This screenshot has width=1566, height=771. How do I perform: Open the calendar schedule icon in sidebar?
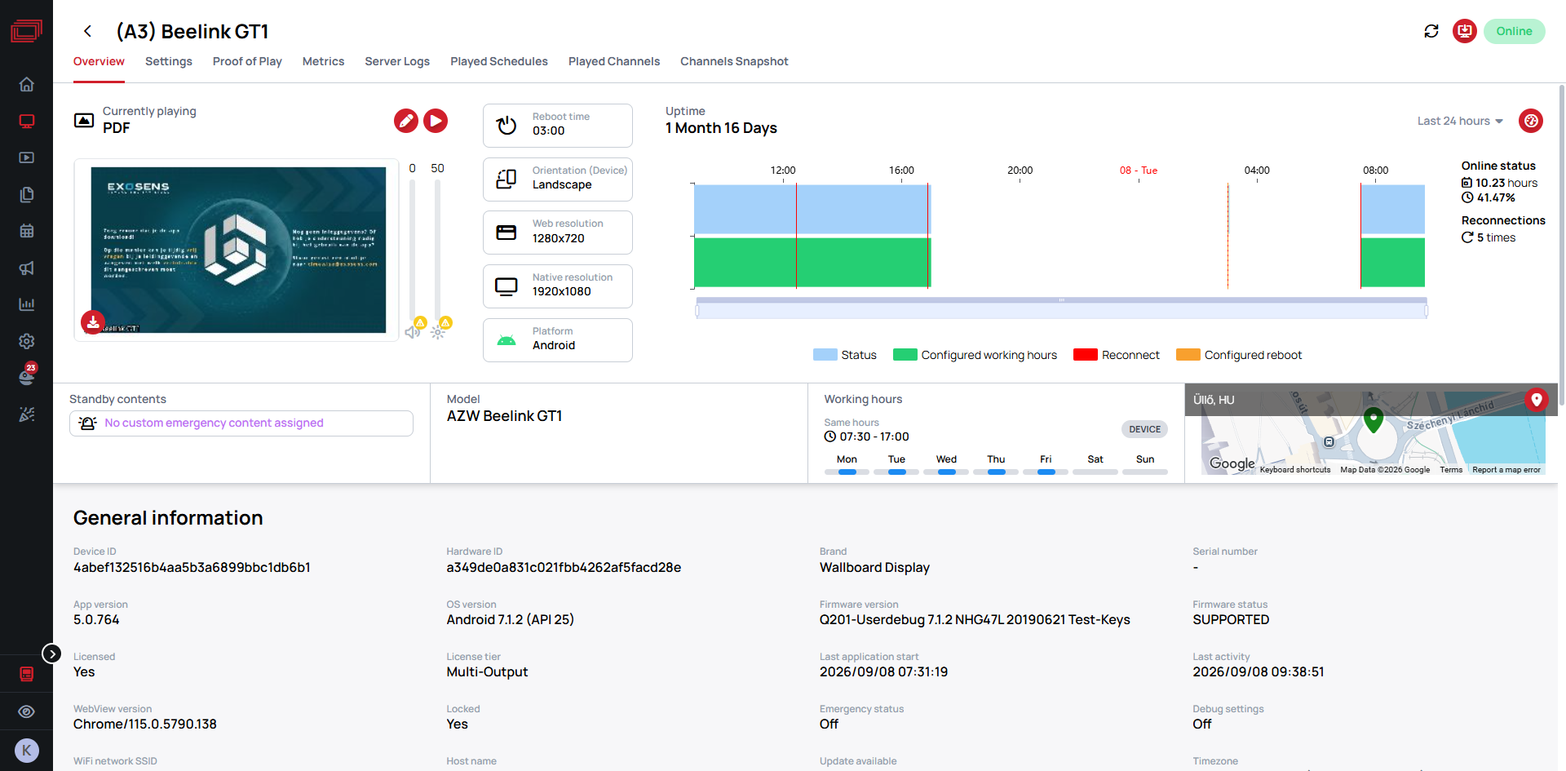[x=27, y=231]
